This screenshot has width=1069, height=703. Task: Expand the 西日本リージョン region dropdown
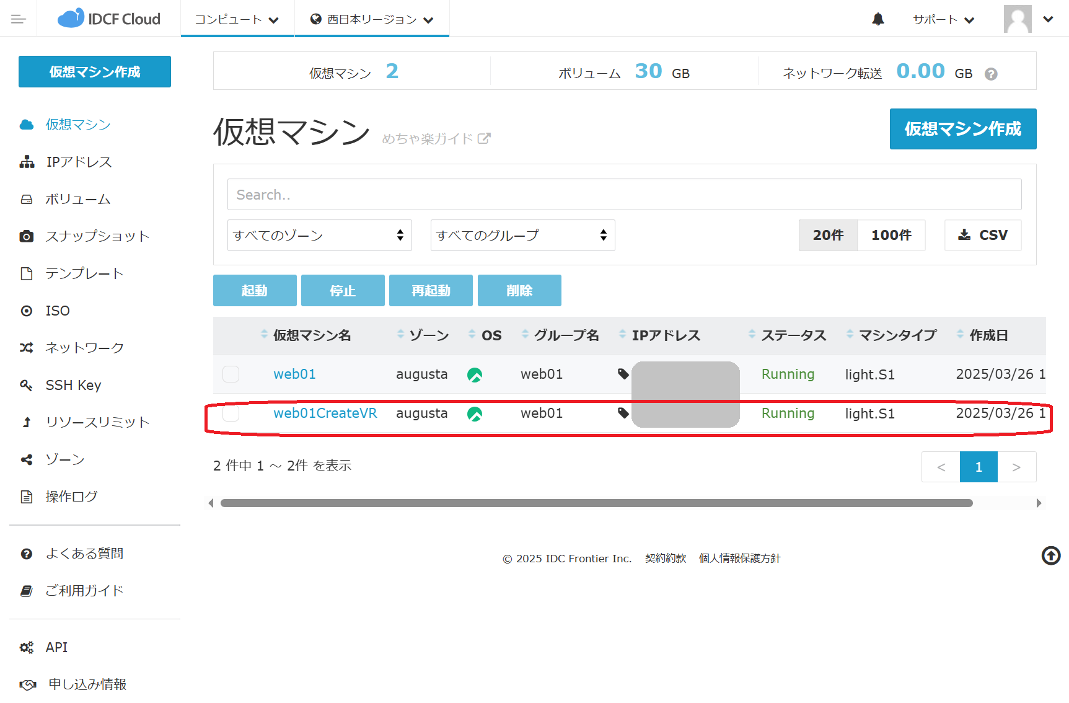372,19
